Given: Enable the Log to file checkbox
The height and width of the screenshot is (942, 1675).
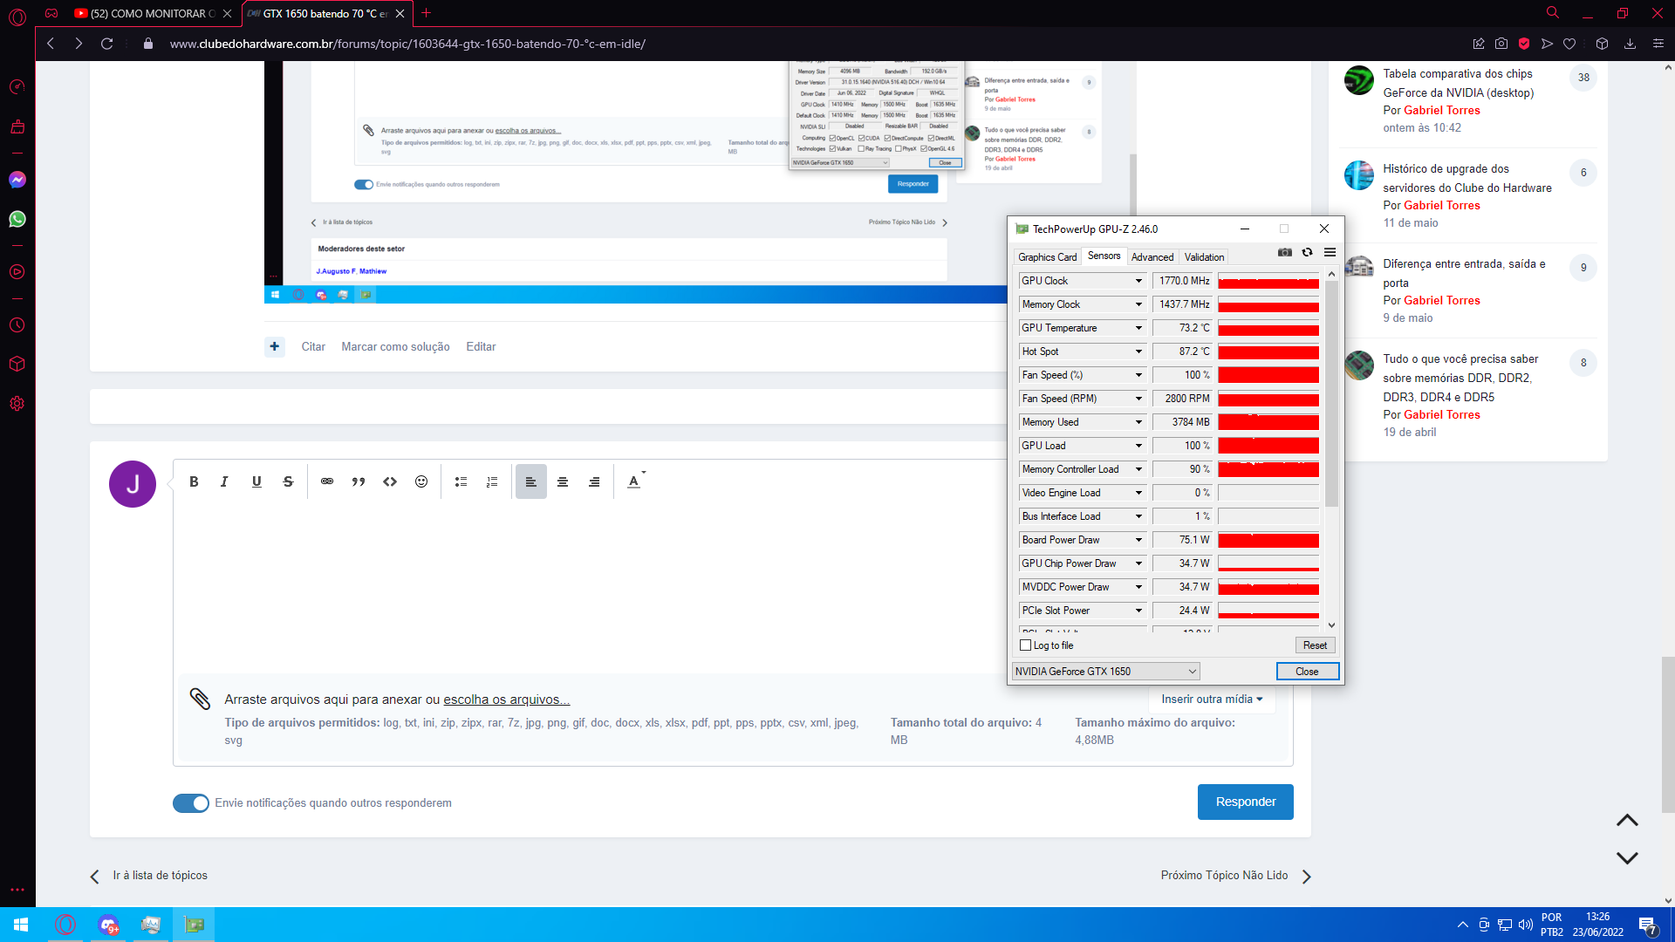Looking at the screenshot, I should click(x=1025, y=645).
